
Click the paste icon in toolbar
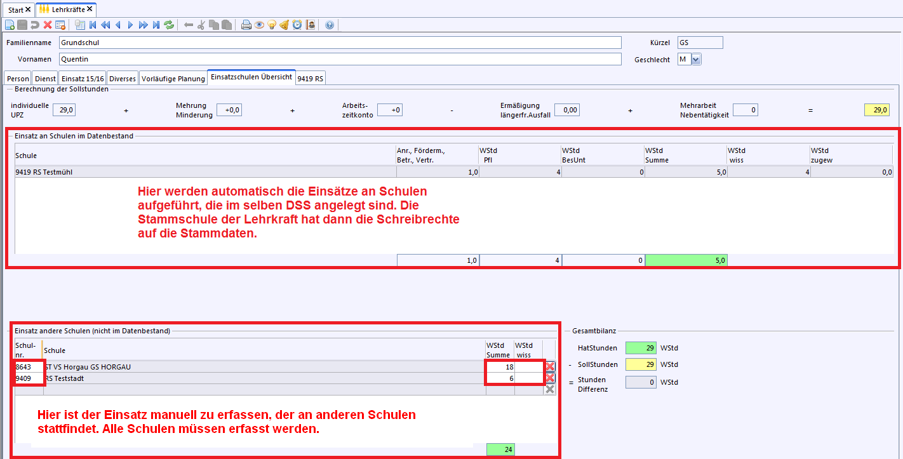(x=227, y=25)
